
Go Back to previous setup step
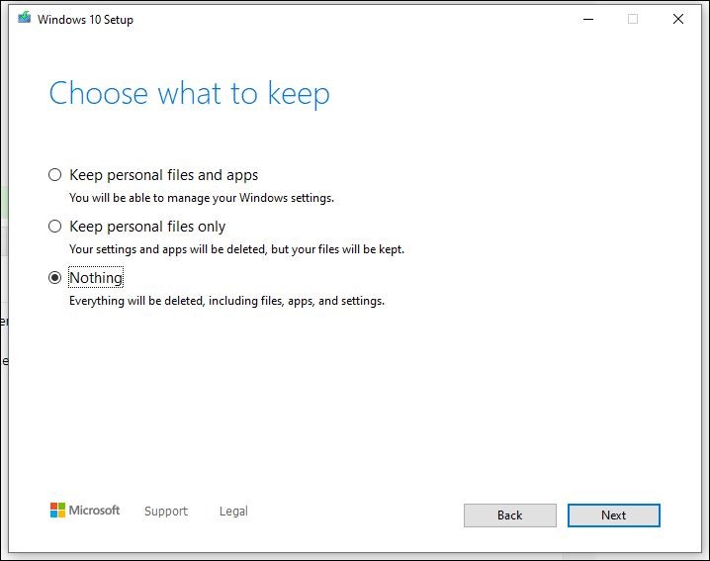coord(510,515)
